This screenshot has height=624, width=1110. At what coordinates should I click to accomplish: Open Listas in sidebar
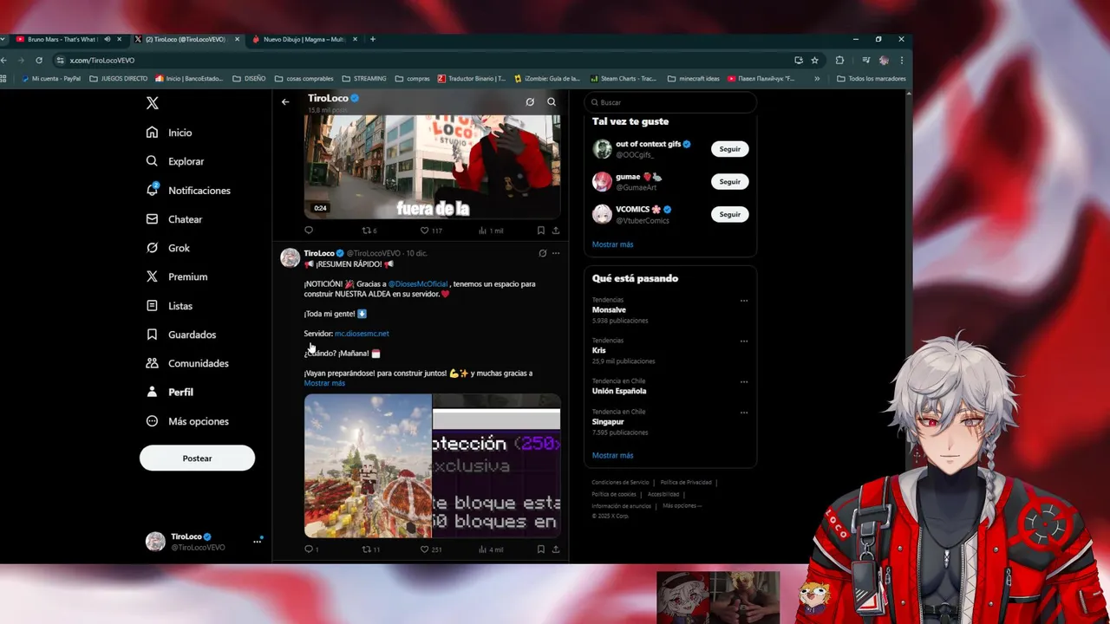(169, 306)
